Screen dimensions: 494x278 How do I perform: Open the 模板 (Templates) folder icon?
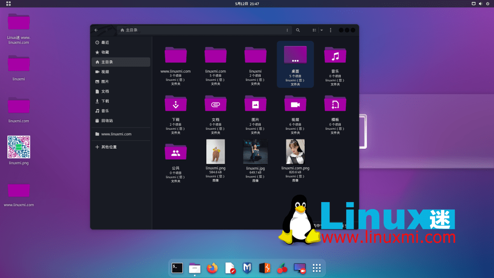coord(335,103)
